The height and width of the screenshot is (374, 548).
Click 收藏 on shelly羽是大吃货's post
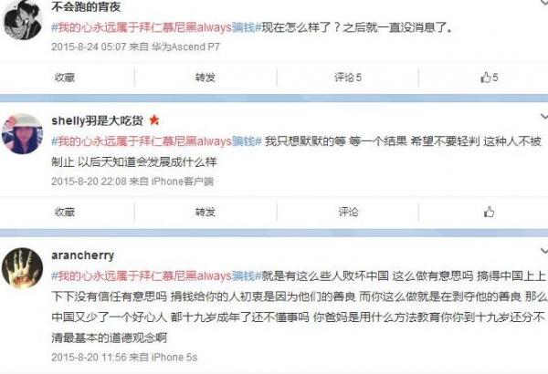tap(65, 212)
